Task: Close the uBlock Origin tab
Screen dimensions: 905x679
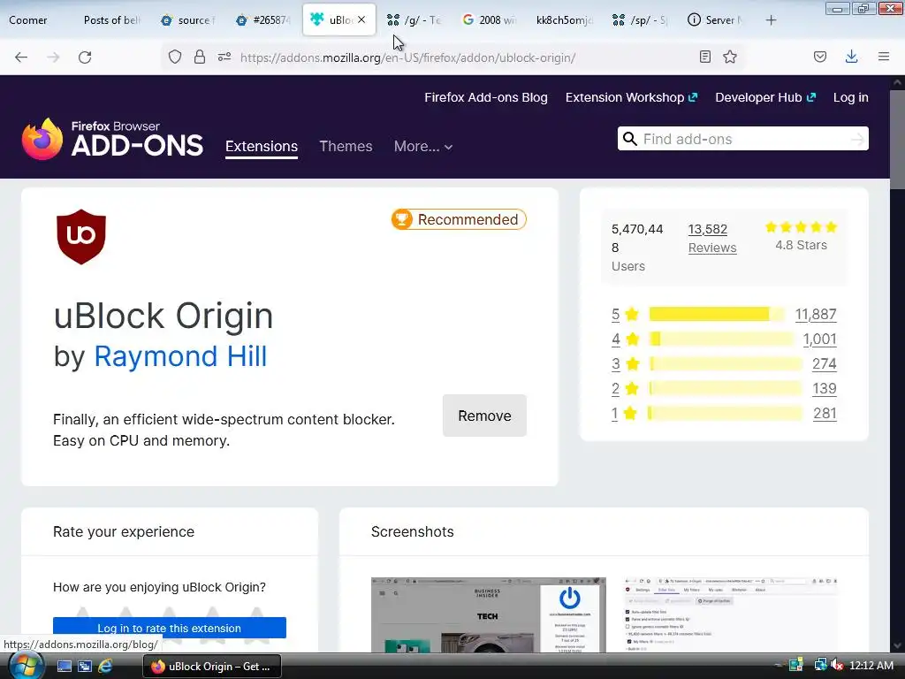Action: point(361,19)
